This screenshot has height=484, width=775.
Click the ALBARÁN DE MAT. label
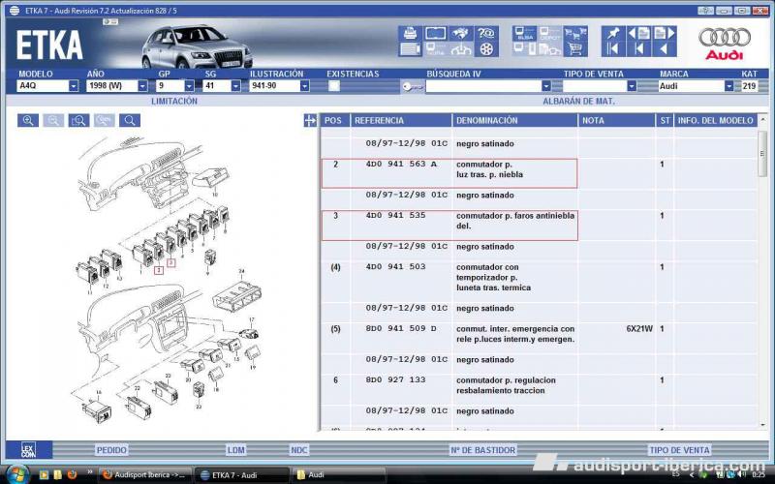578,101
